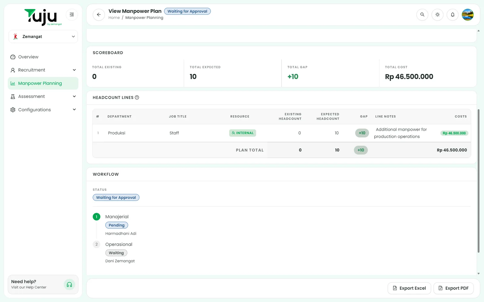The width and height of the screenshot is (484, 302).
Task: Click the Manpower Planning breadcrumb
Action: [144, 18]
